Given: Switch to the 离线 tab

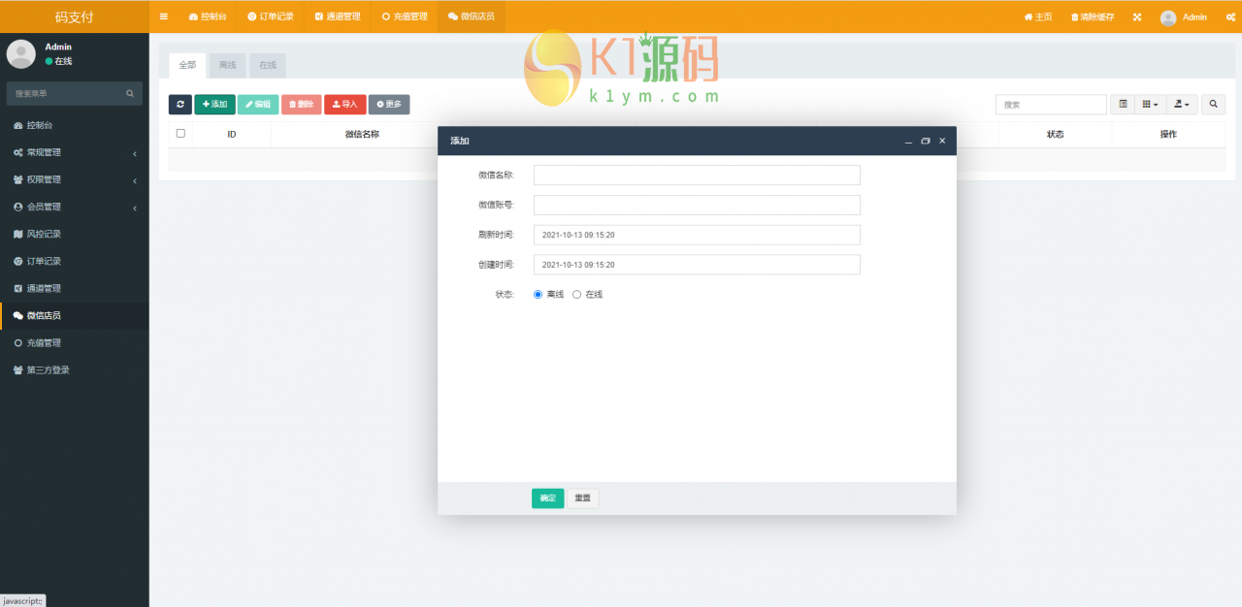Looking at the screenshot, I should click(226, 65).
